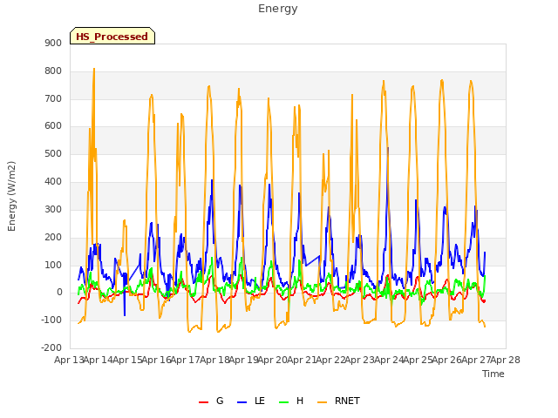The height and width of the screenshot is (418, 558).
Task: Click the 700 y-axis tick value
Action: pyautogui.click(x=53, y=98)
